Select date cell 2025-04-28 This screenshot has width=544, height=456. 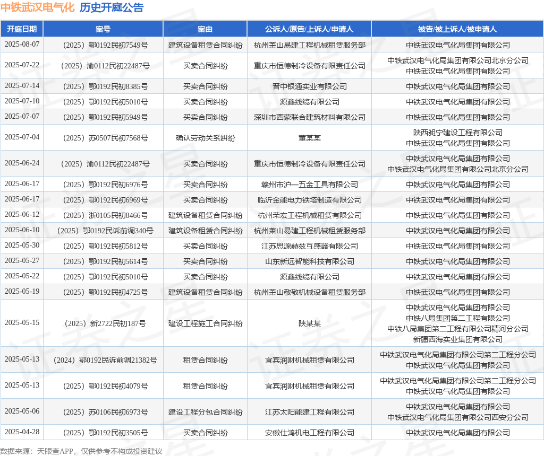(22, 432)
